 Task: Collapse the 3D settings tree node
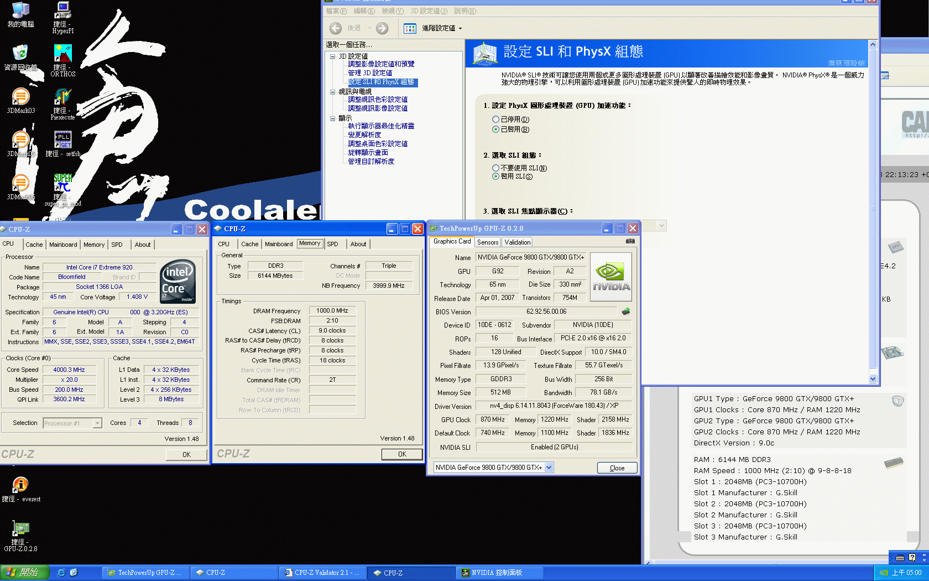click(x=333, y=56)
